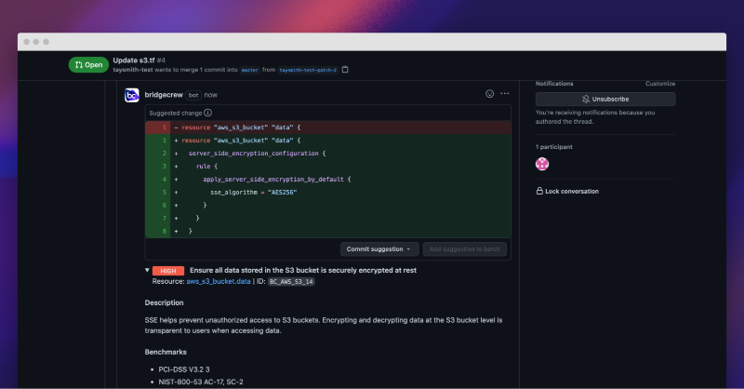This screenshot has width=744, height=389.
Task: Click the 'Suggested change' label
Action: (x=176, y=113)
